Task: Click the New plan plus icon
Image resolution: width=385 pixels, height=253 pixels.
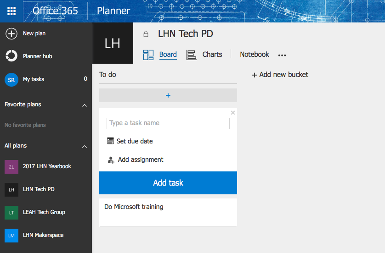Action: [x=11, y=33]
